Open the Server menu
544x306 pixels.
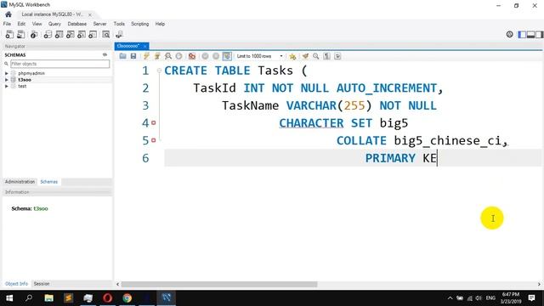(99, 24)
